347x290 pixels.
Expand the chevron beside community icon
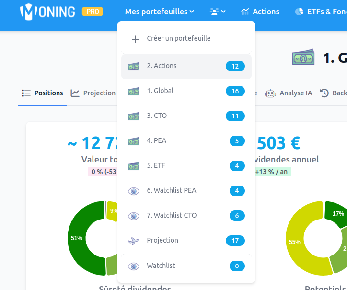(x=223, y=12)
